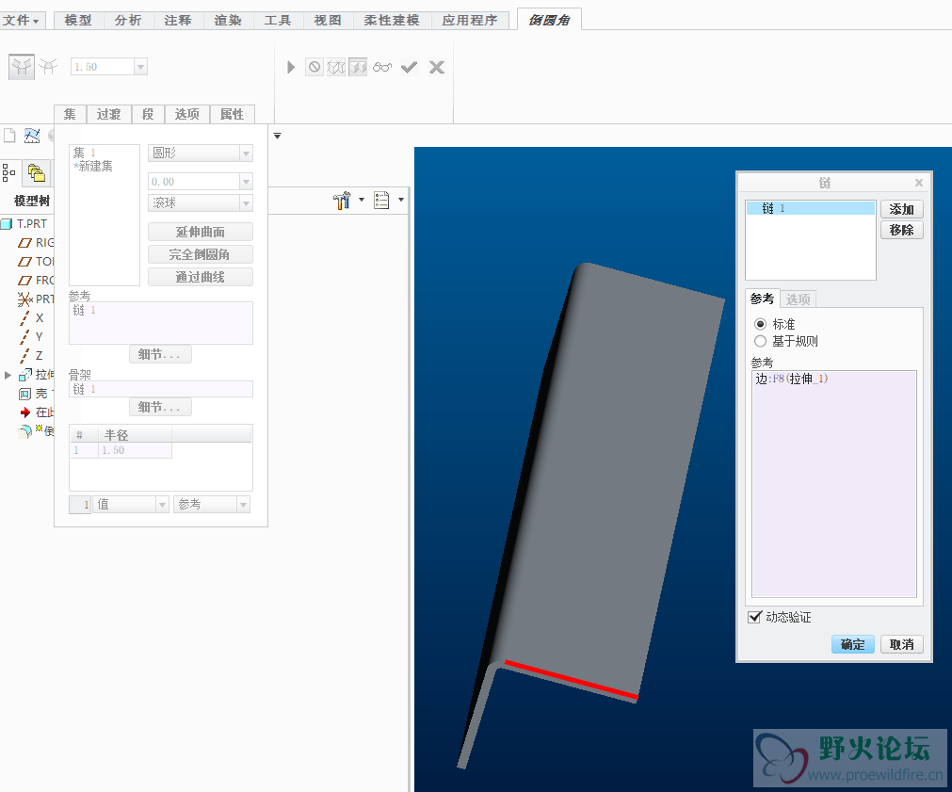Open the 属性 panel tab
The image size is (952, 792).
click(x=232, y=114)
